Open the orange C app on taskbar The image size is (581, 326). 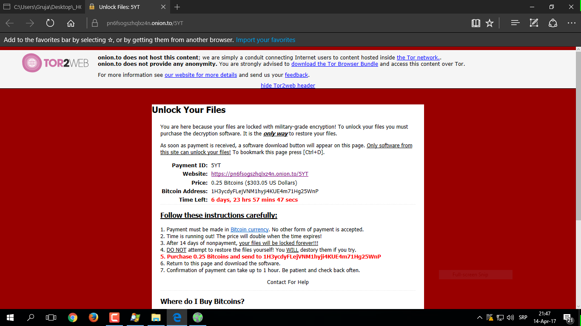click(114, 318)
